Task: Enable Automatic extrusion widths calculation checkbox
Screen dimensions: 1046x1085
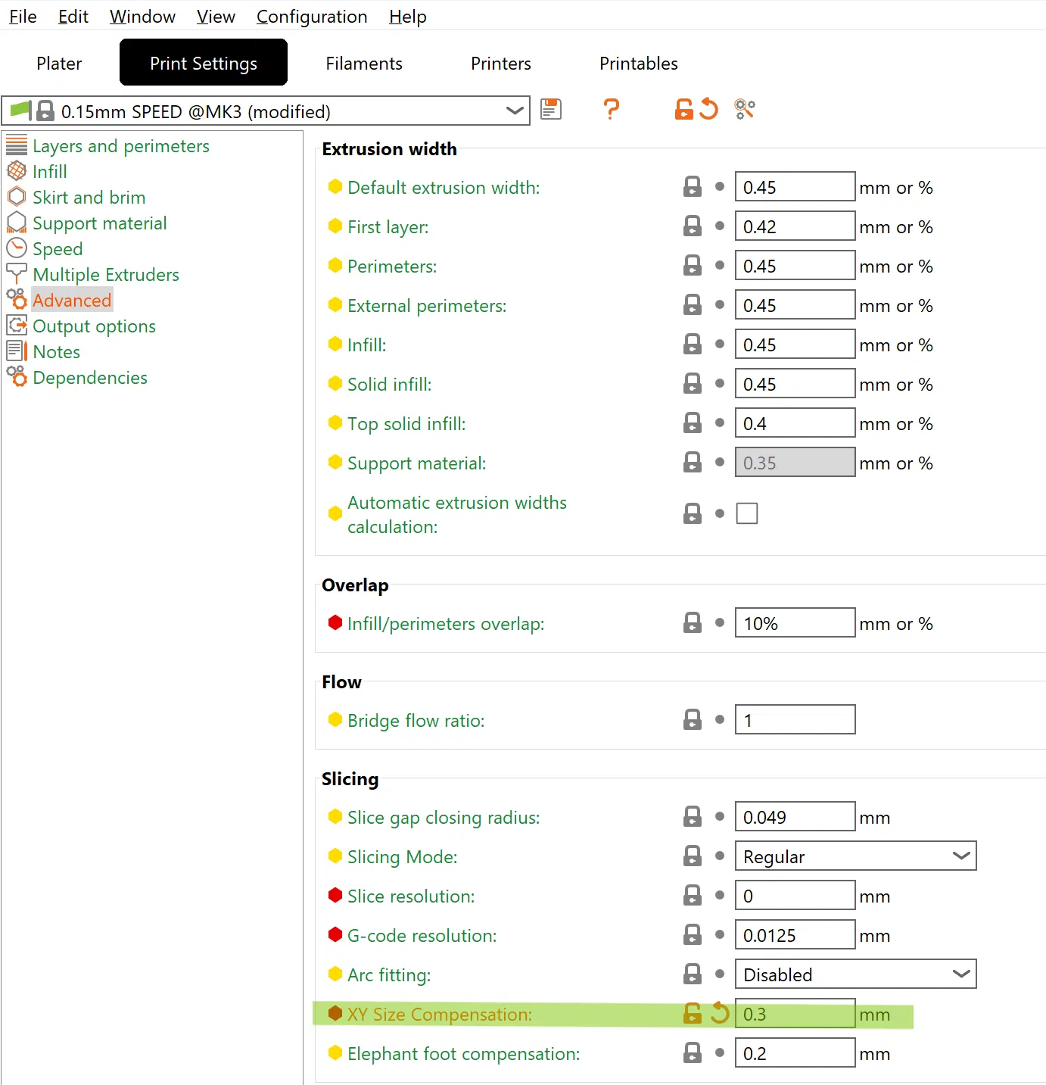Action: tap(747, 513)
